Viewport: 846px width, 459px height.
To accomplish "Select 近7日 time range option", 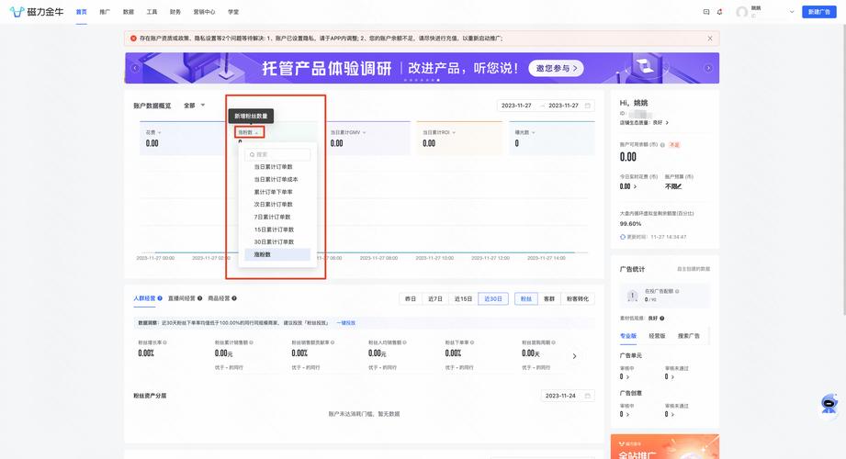I will tap(435, 298).
